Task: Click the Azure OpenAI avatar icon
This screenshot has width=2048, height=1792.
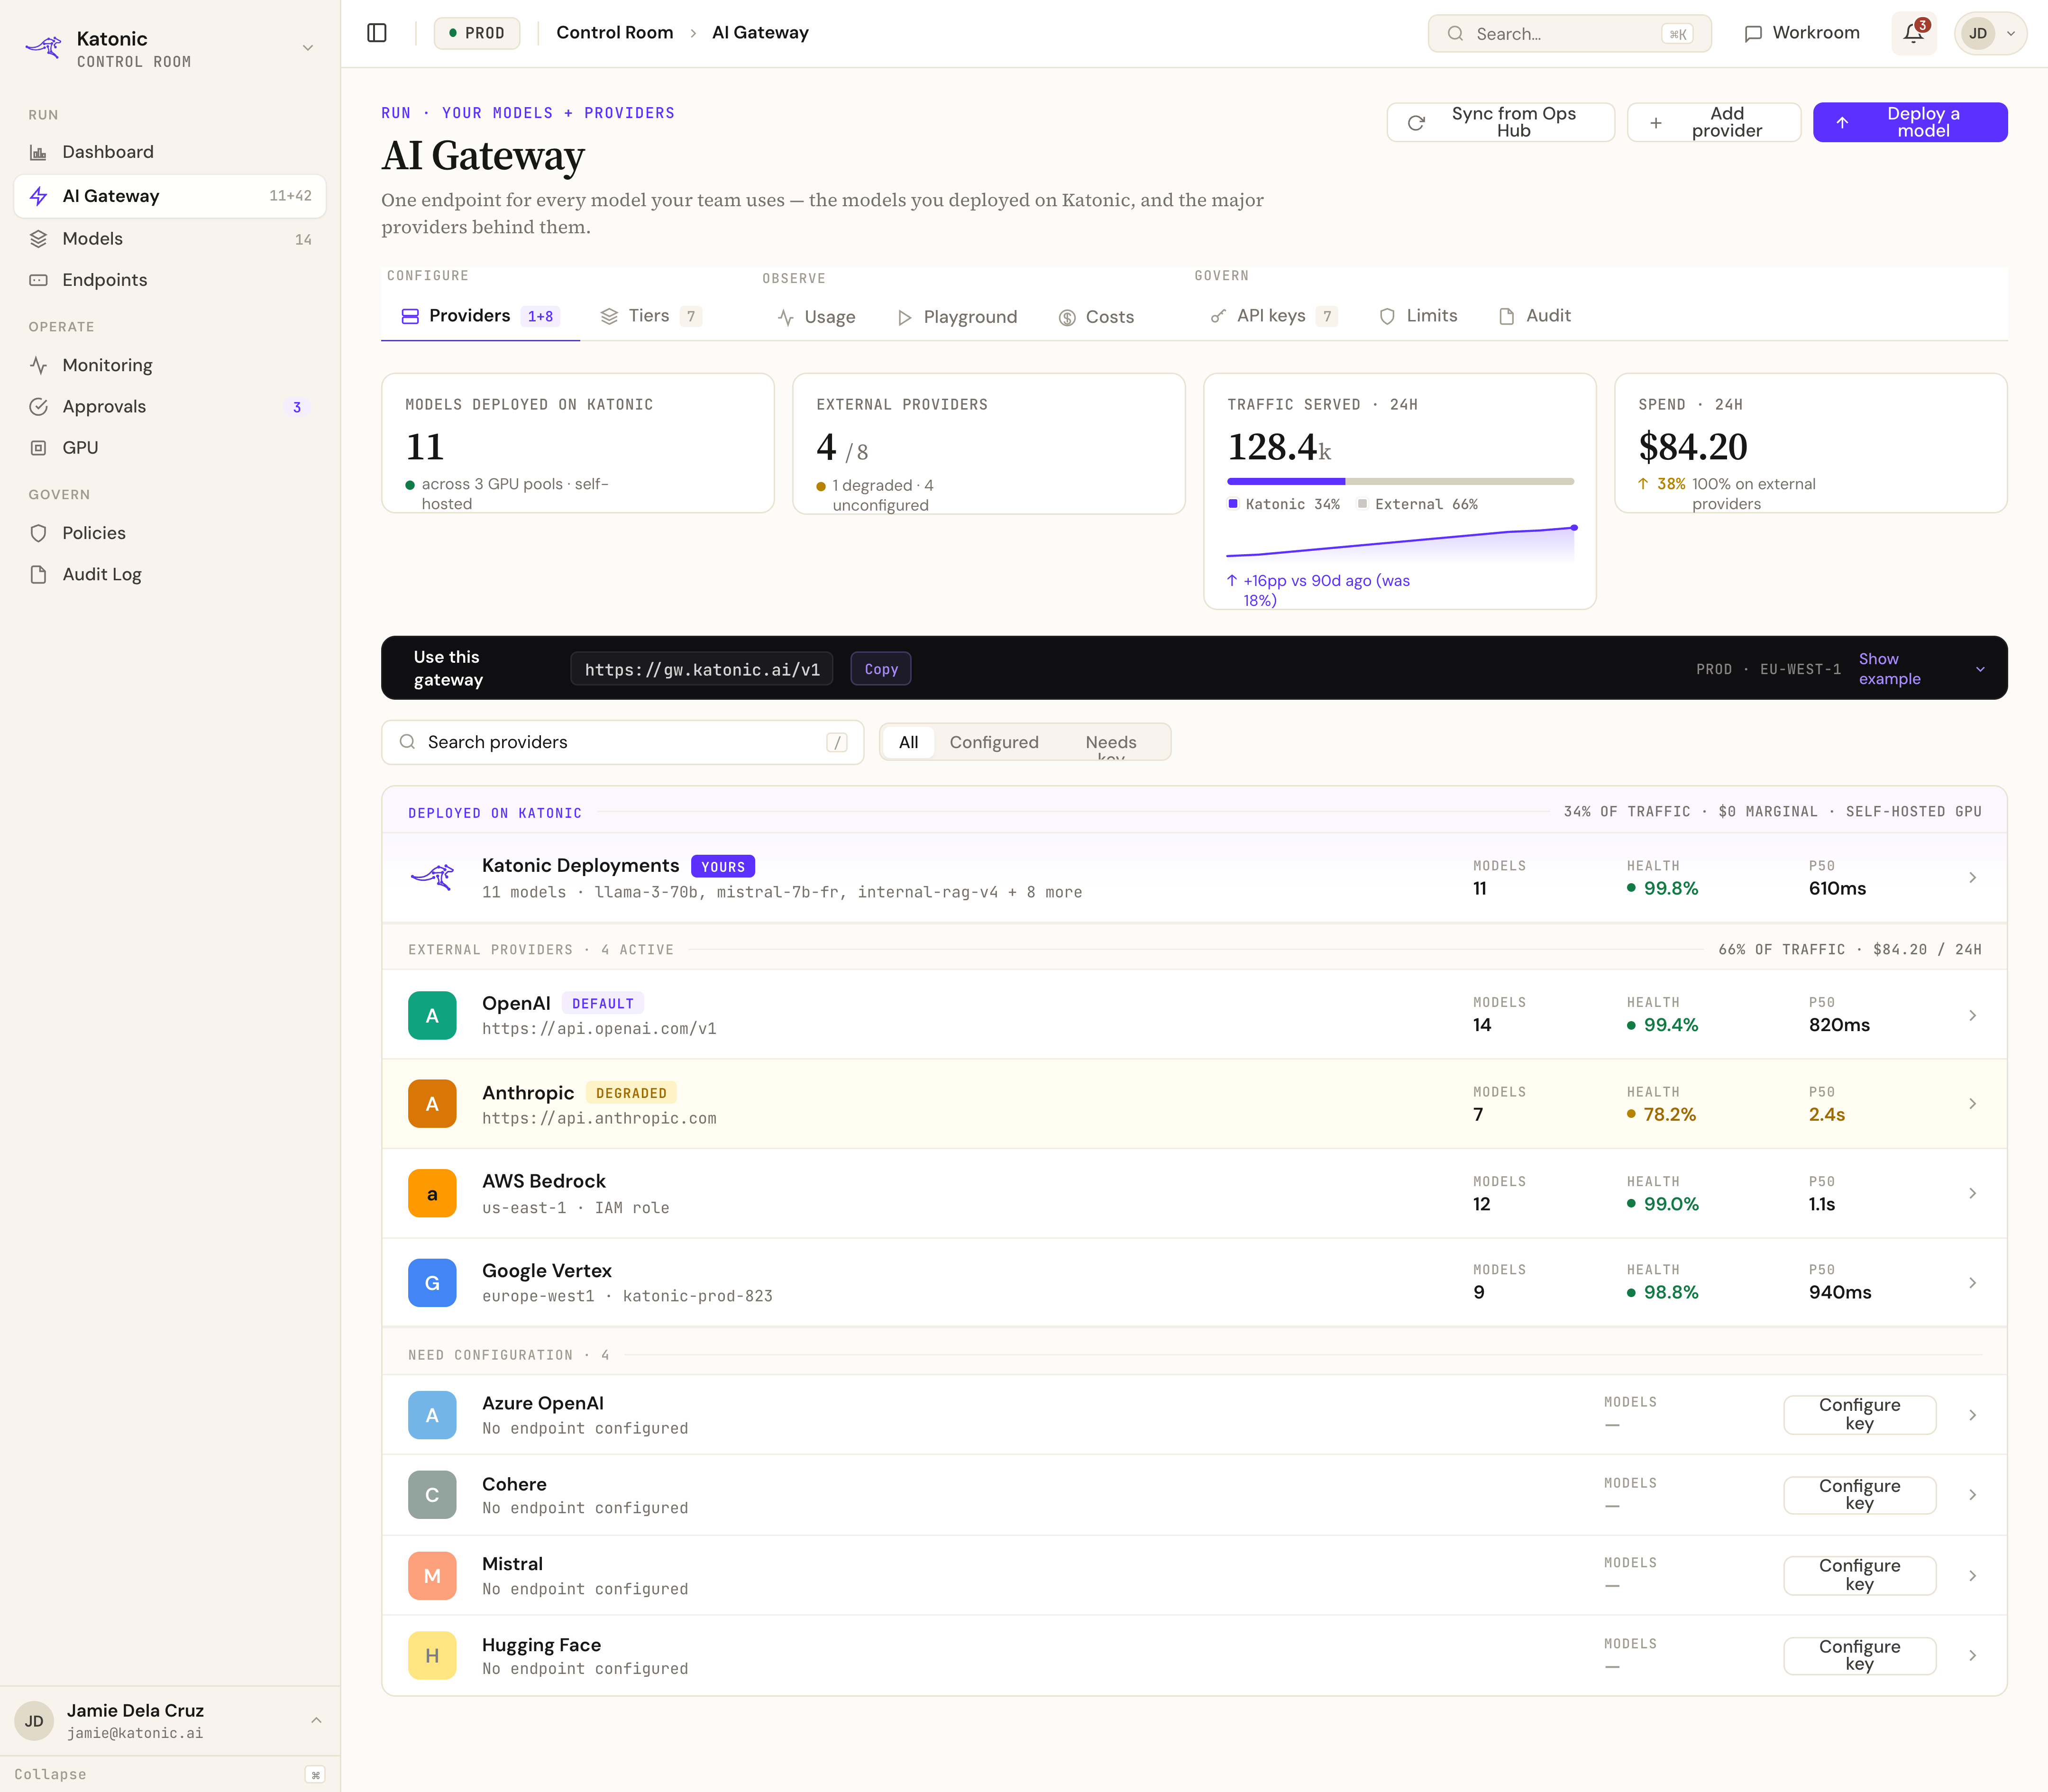Action: pos(432,1415)
